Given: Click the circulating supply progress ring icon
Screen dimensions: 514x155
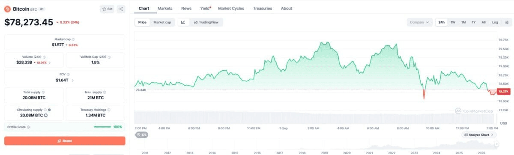Looking at the screenshot, I should pos(46,115).
